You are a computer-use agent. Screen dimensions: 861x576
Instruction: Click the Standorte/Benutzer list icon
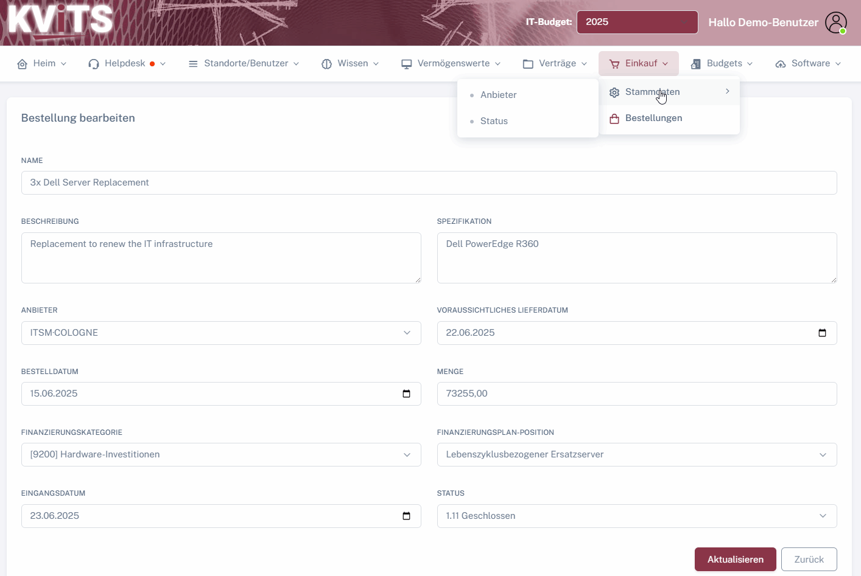tap(193, 64)
